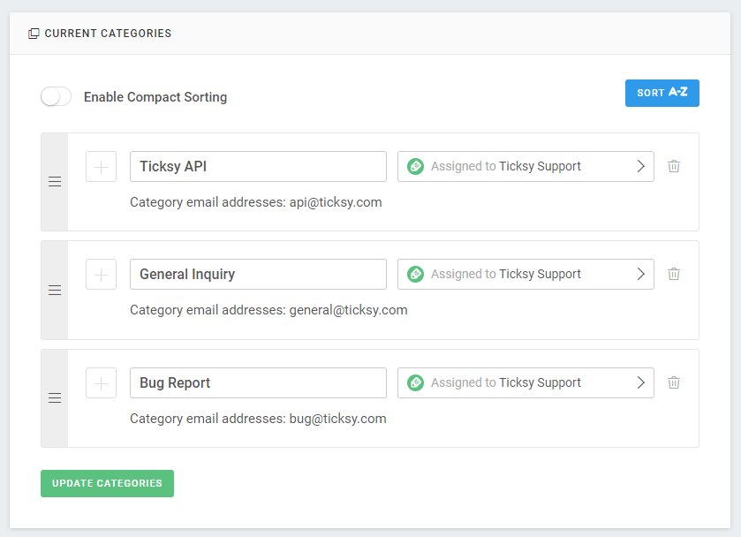The image size is (741, 537).
Task: Delete the Ticksy API category trash icon
Action: (674, 166)
